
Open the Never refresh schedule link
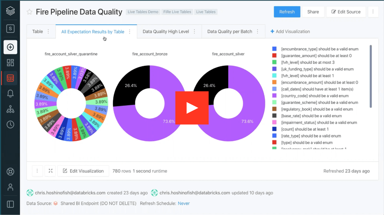[x=184, y=203]
